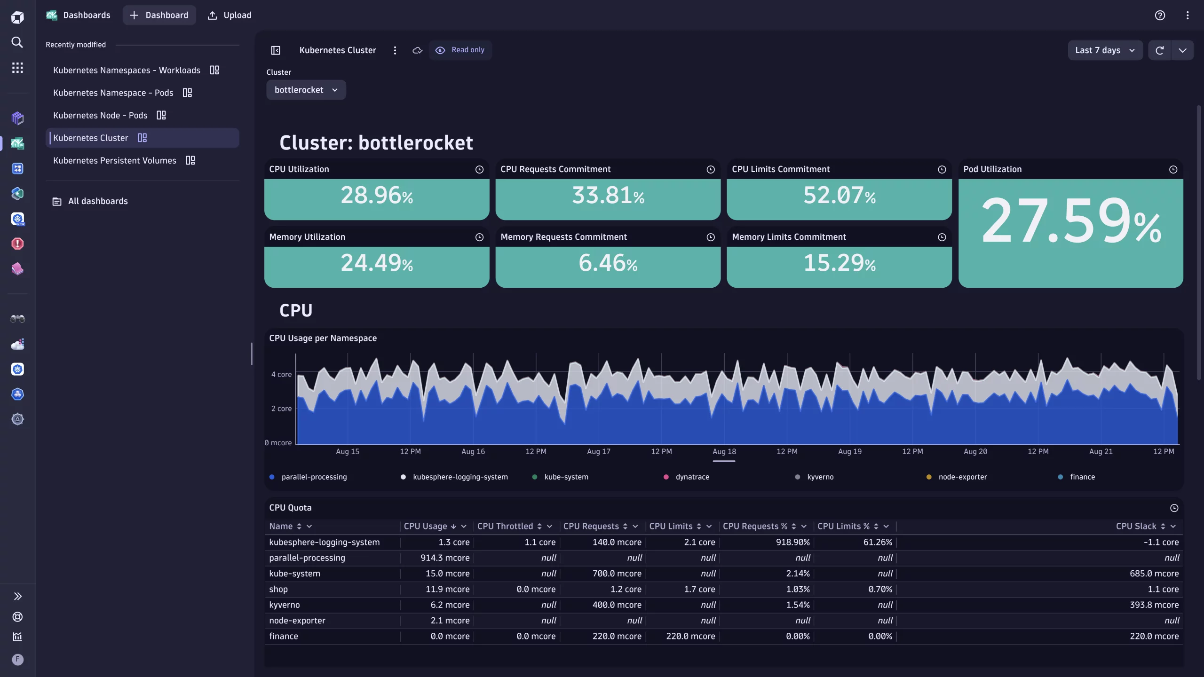The height and width of the screenshot is (677, 1204).
Task: Open All dashboards
Action: pyautogui.click(x=97, y=201)
